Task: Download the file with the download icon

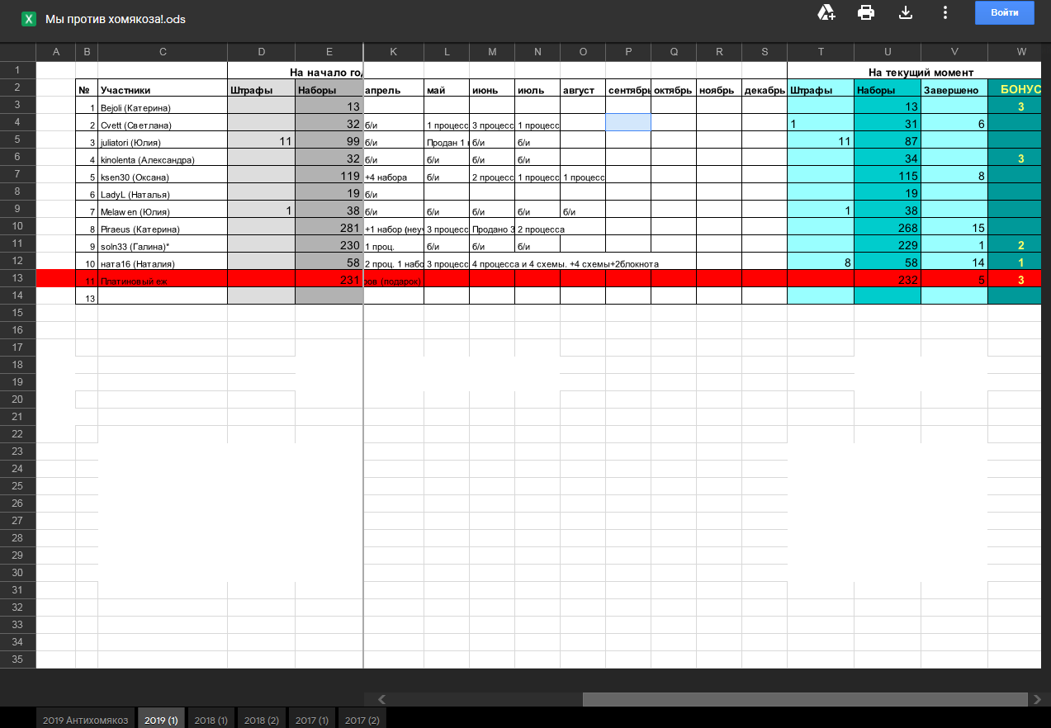Action: click(x=905, y=12)
